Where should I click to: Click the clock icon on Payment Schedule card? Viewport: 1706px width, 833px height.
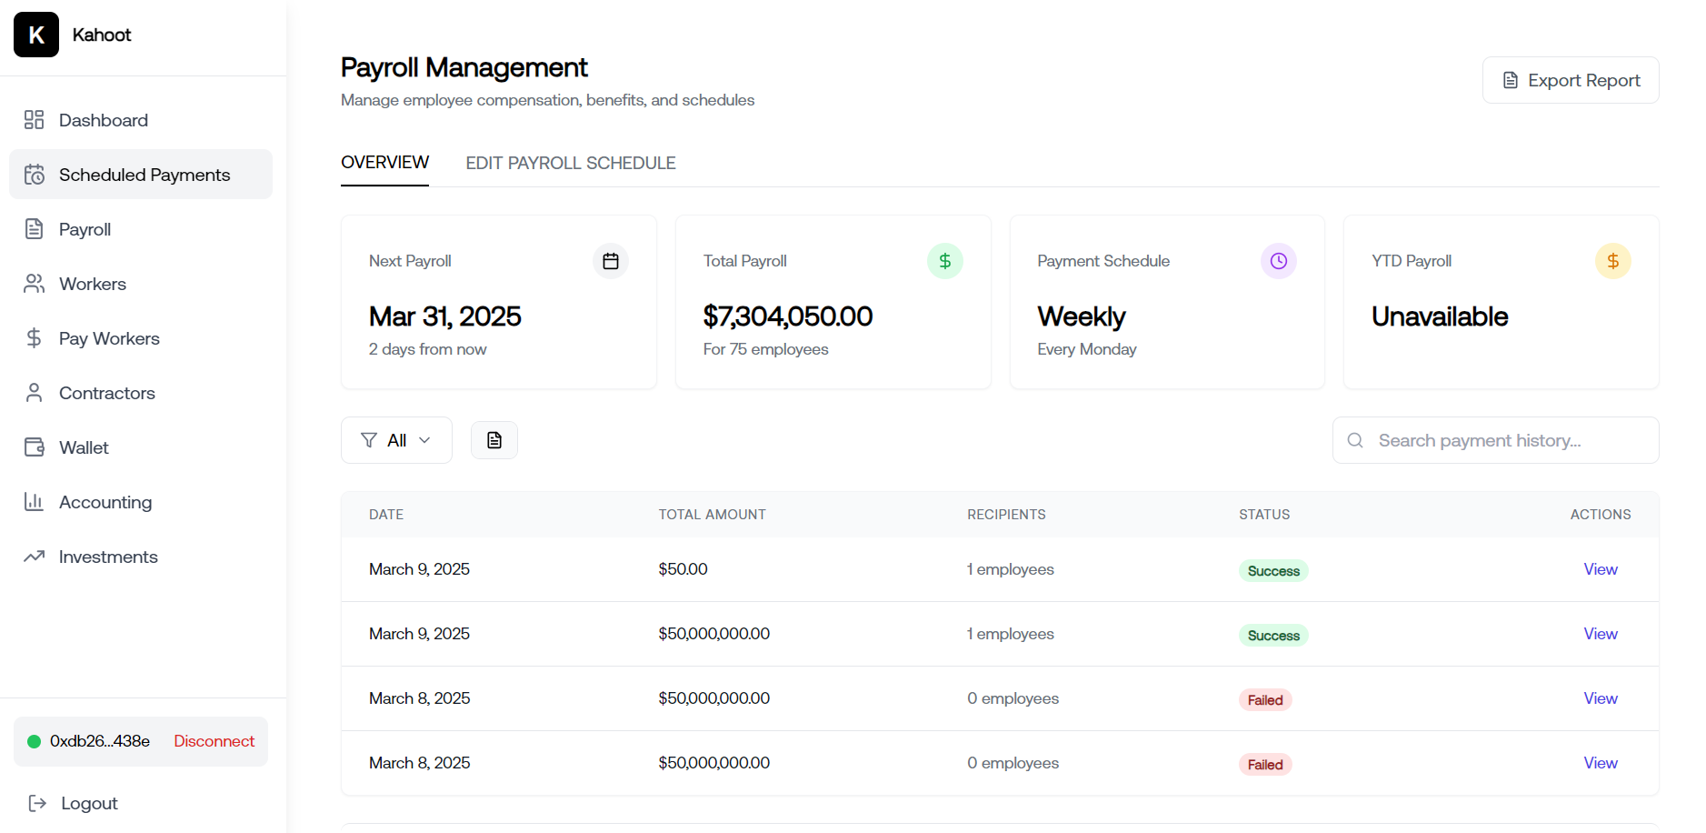[1278, 261]
